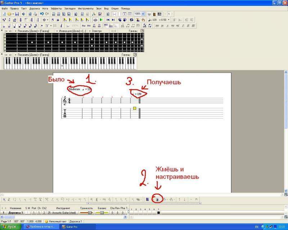Viewport: 288px width, 230px height.
Task: Open help for the fretboard panel
Action: pyautogui.click(x=142, y=31)
